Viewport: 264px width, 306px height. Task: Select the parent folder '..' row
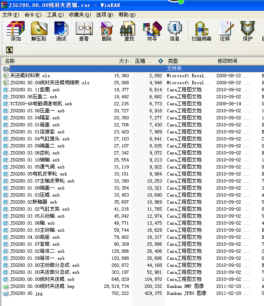(132, 69)
